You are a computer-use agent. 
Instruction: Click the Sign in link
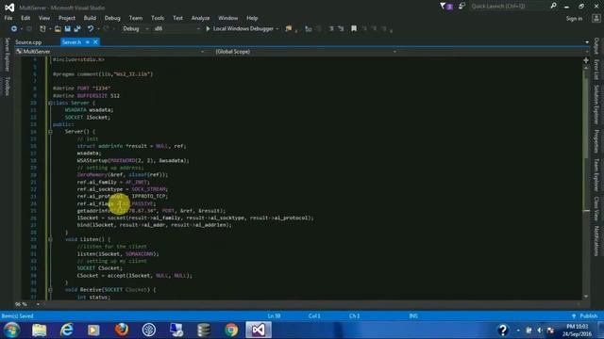click(x=574, y=19)
